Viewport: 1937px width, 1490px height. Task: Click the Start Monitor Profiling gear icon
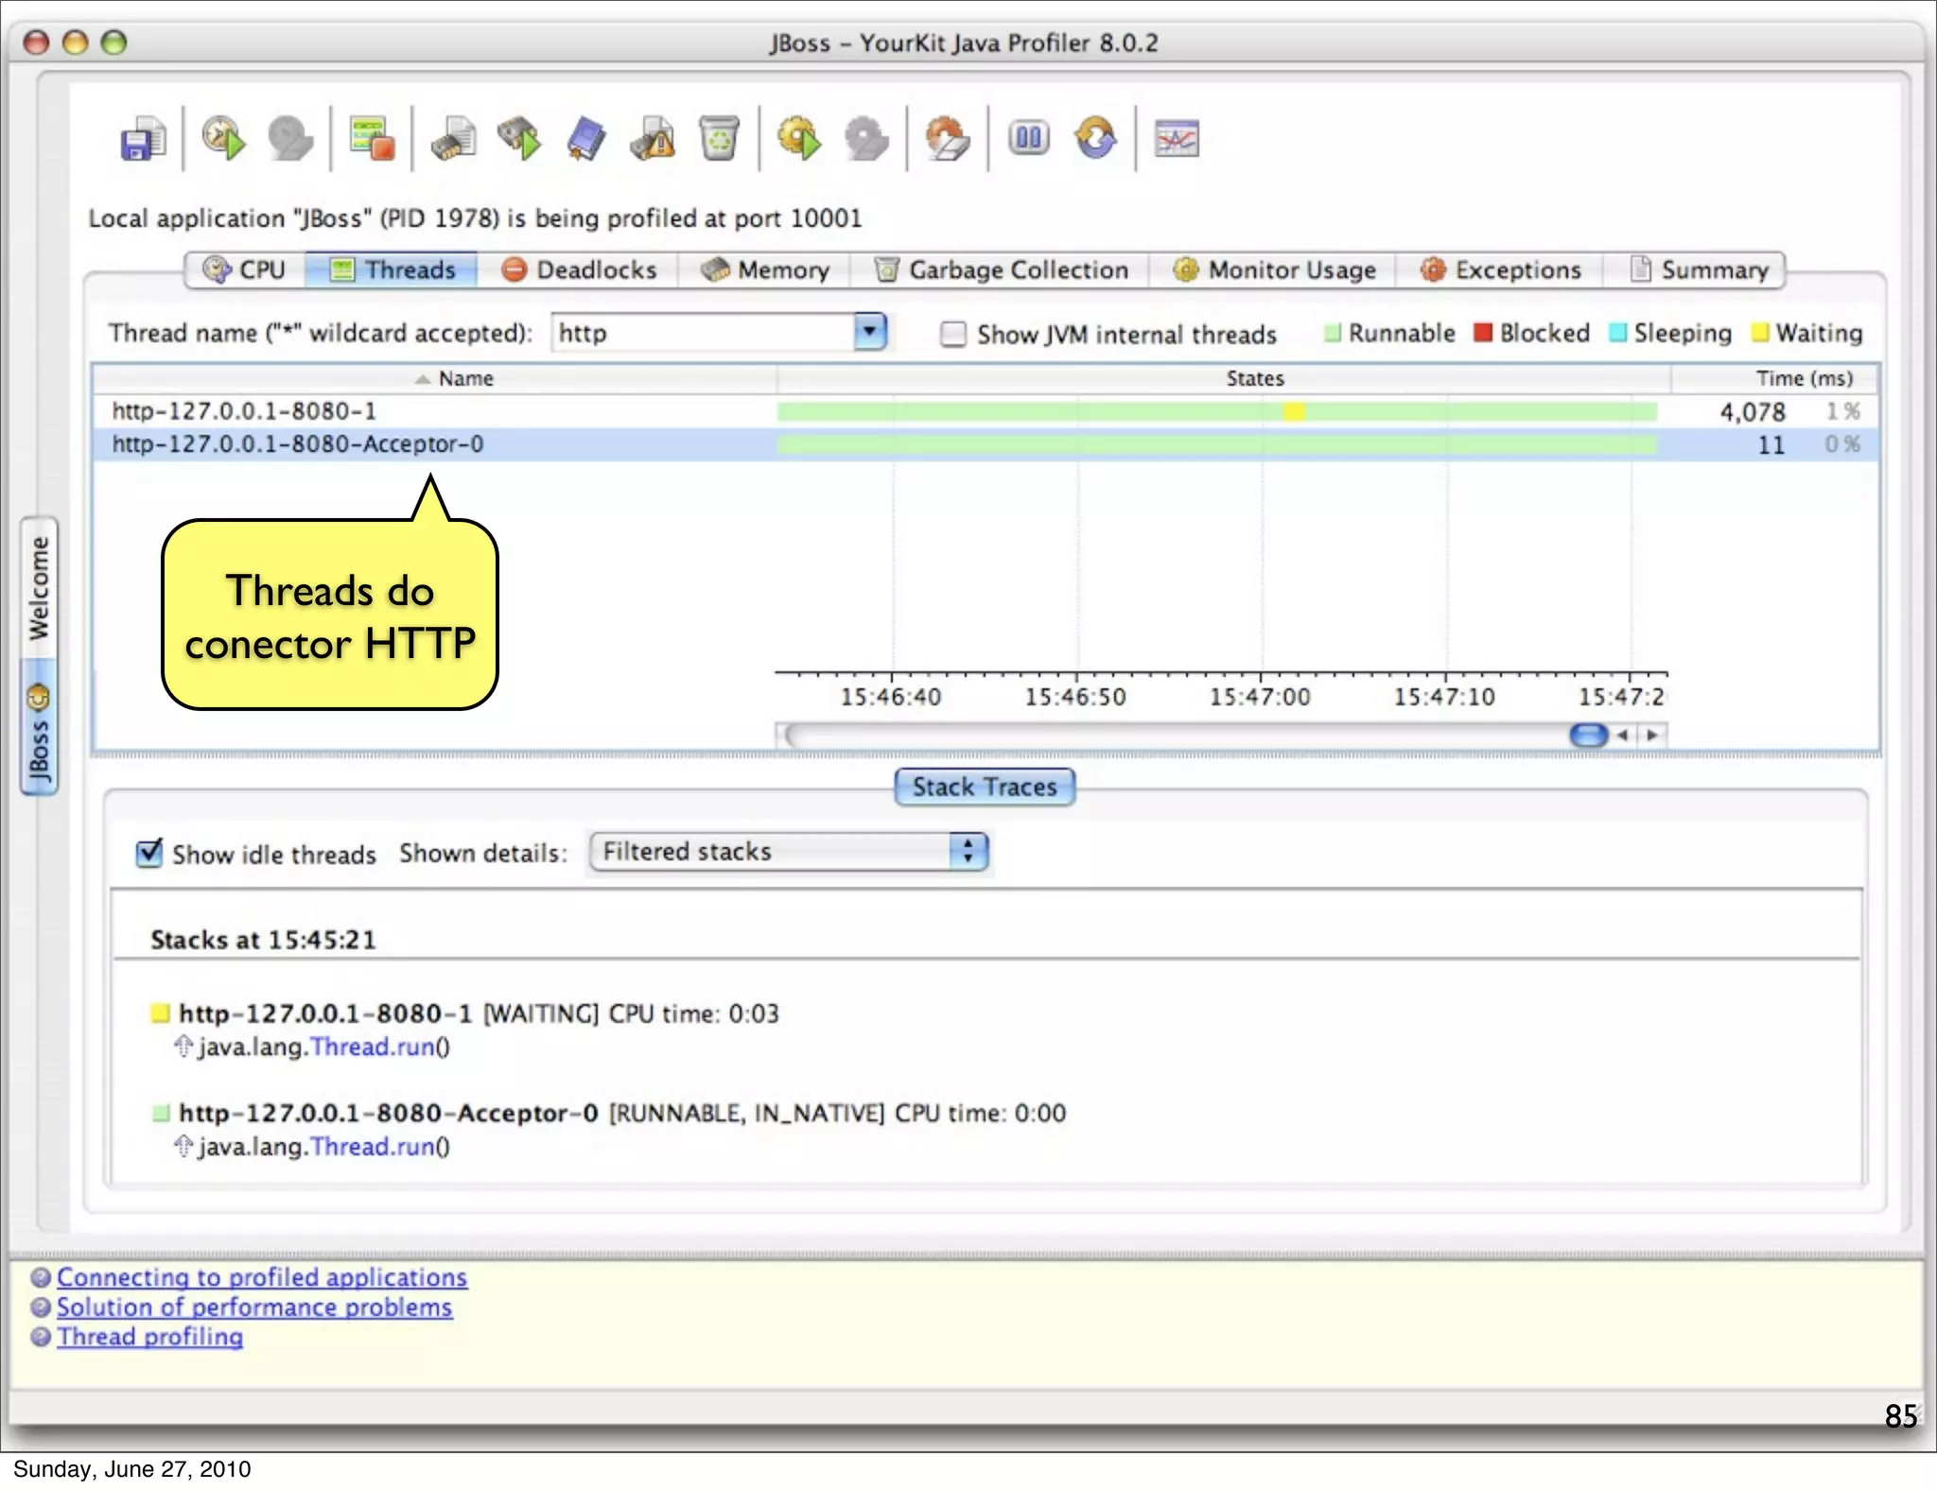pos(799,139)
